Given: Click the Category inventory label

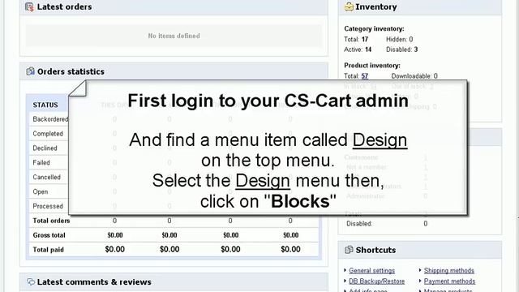Looking at the screenshot, I should (374, 29).
